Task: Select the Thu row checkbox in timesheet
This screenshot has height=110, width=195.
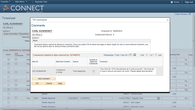Action: coord(9,64)
